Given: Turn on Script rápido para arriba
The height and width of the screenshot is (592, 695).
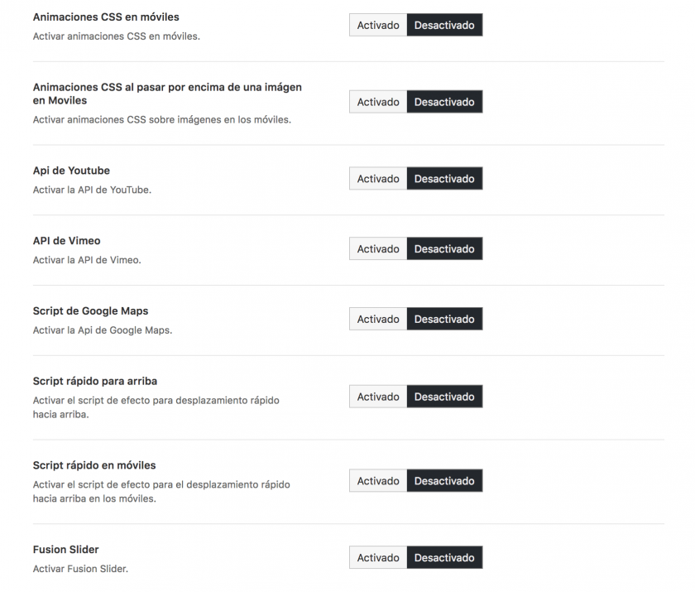Looking at the screenshot, I should point(378,397).
